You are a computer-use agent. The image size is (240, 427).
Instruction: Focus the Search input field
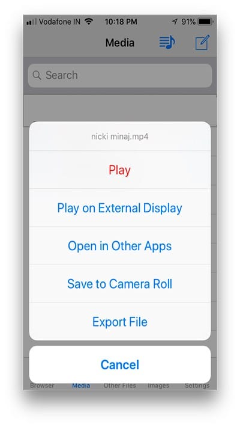click(x=120, y=75)
